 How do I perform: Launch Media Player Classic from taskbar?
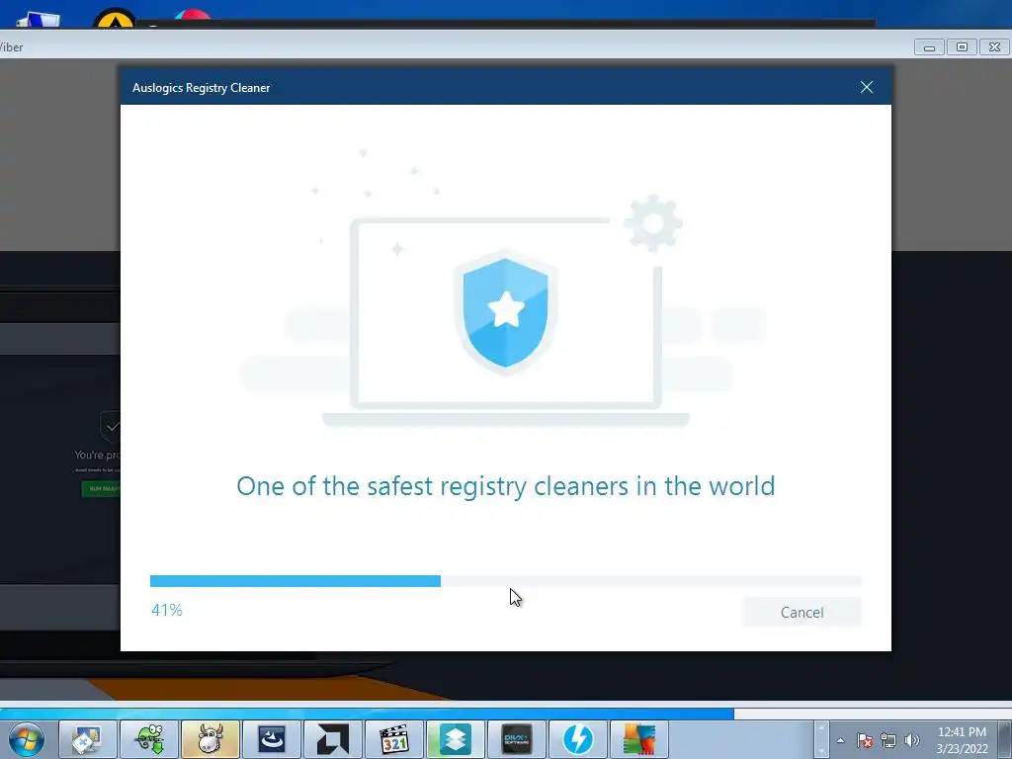[x=394, y=739]
